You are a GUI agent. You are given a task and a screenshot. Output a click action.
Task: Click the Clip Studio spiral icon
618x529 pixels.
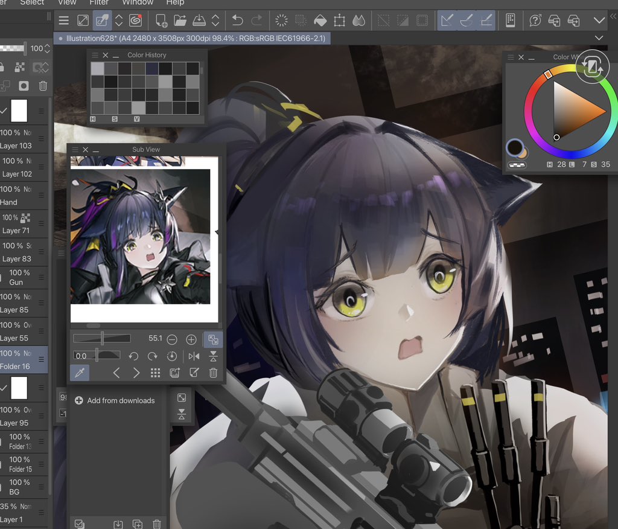tap(135, 20)
